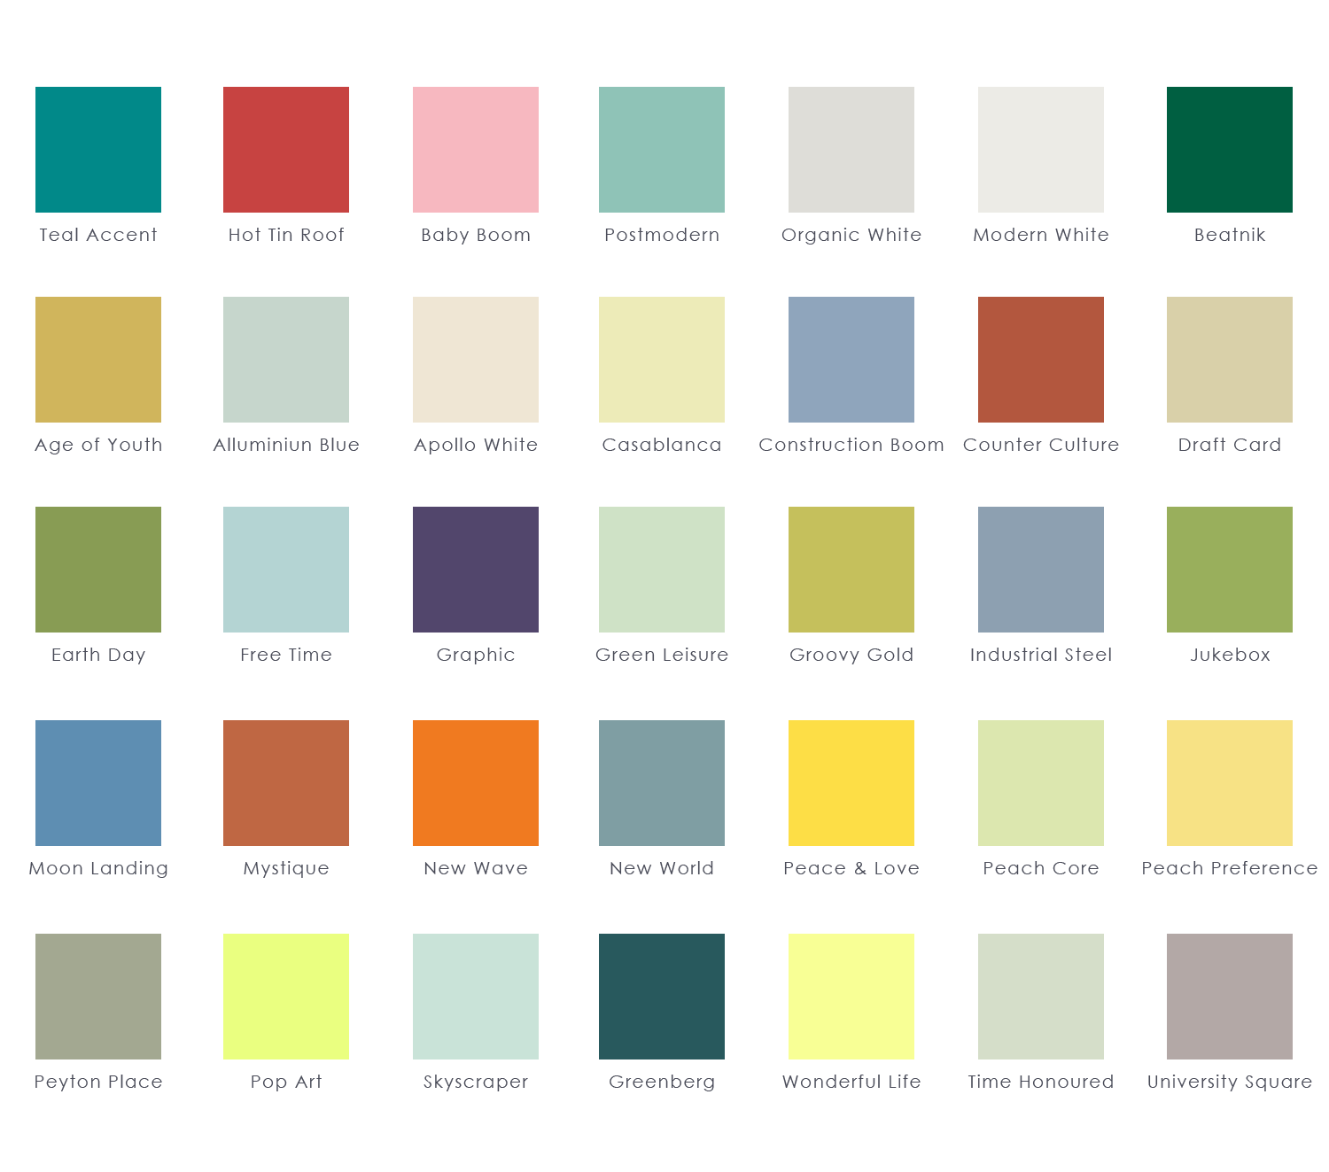
Task: Pick the Apollo White swatch
Action: point(476,360)
